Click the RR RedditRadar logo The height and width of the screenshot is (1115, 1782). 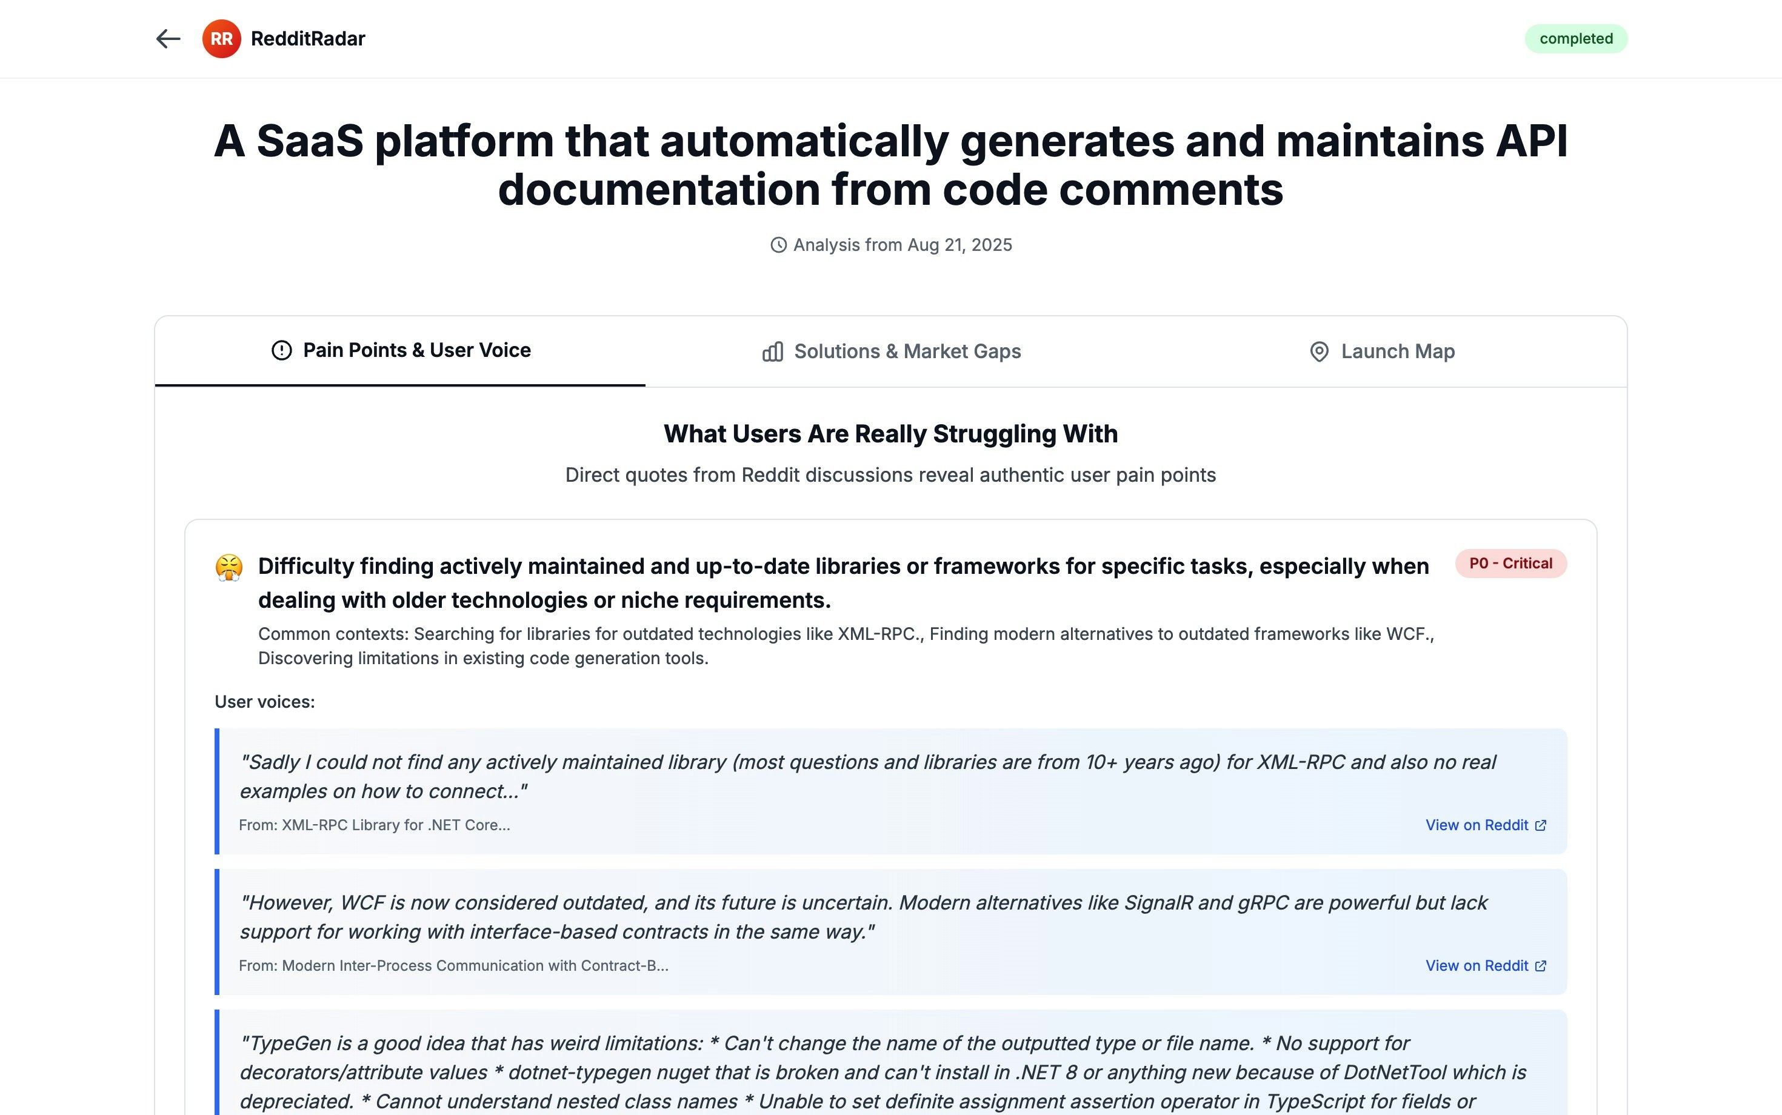click(x=221, y=38)
